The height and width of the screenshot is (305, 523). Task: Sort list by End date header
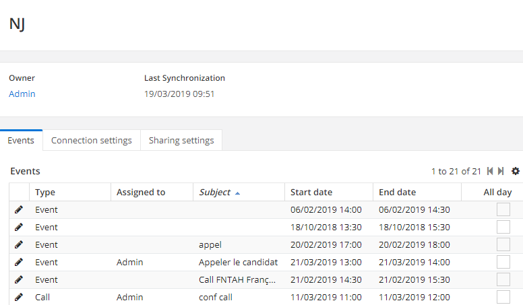397,193
